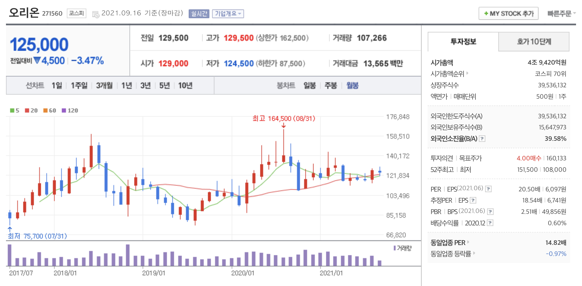Show 주봉 weekly candle chart

click(x=331, y=85)
